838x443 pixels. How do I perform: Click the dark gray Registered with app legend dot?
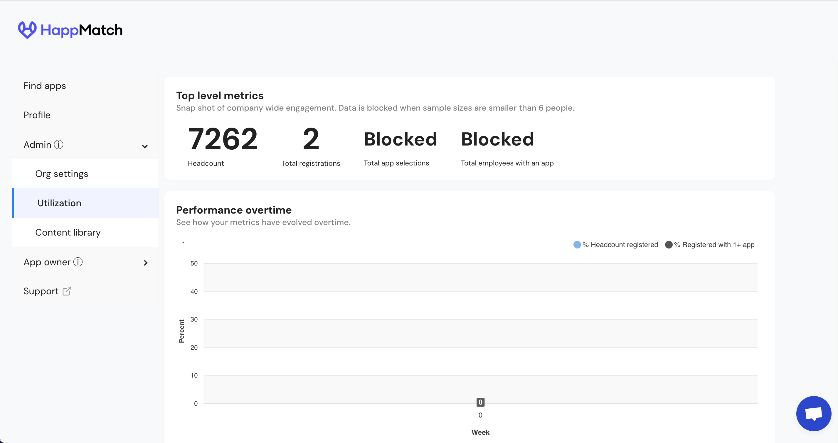pos(669,245)
